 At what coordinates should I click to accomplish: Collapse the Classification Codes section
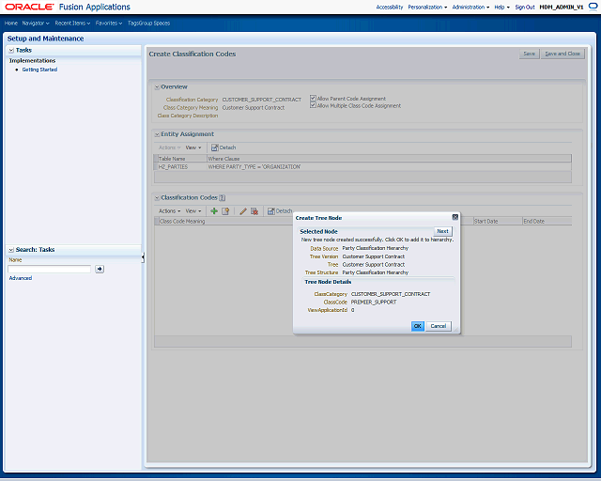pyautogui.click(x=157, y=198)
